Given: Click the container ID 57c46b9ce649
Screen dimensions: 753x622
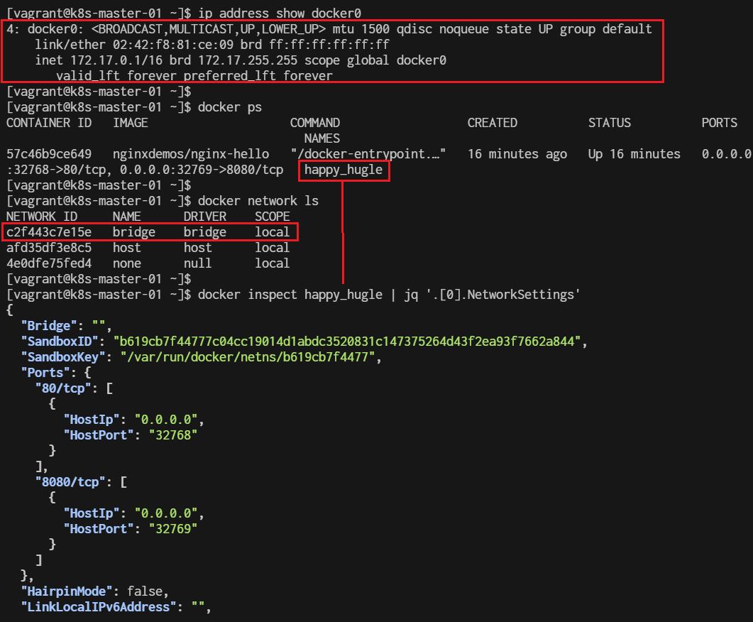Looking at the screenshot, I should tap(49, 154).
